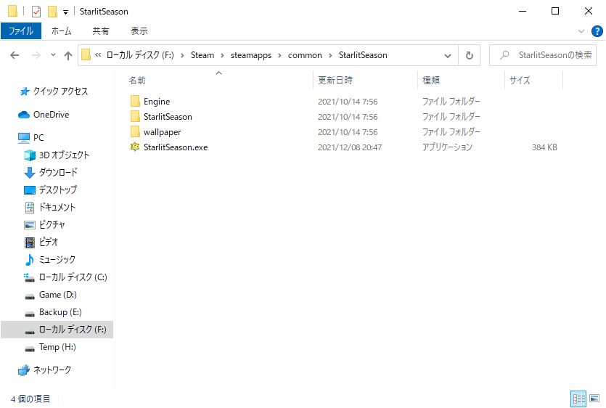
Task: Click the 2021/10/14 7:56 date for Engine
Action: tap(348, 102)
